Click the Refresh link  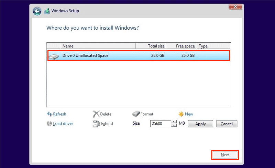click(x=59, y=114)
